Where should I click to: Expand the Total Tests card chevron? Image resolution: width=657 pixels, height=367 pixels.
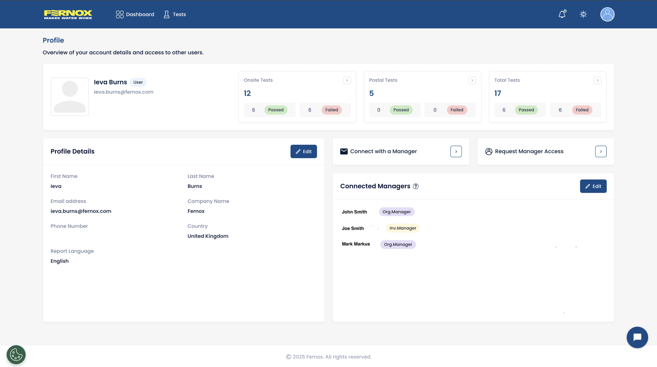point(597,80)
